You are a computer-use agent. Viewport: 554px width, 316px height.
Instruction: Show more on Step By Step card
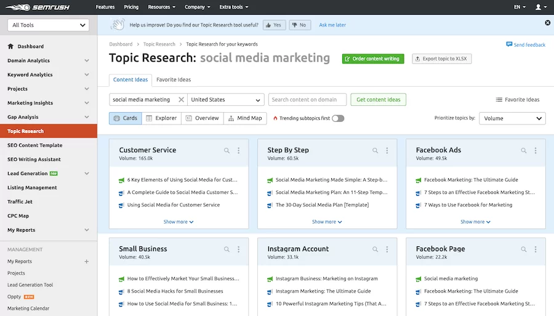click(x=327, y=222)
